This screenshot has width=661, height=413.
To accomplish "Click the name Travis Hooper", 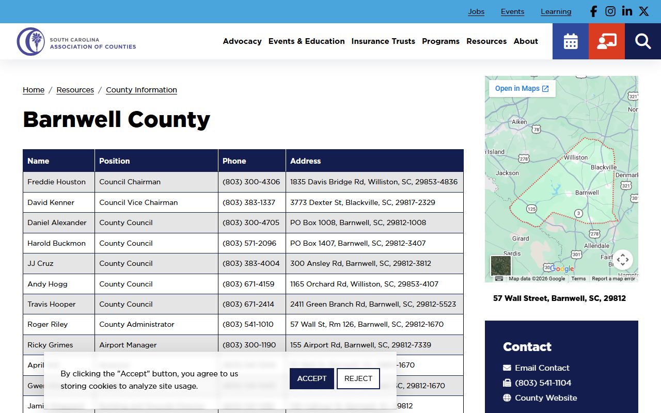I will [52, 304].
